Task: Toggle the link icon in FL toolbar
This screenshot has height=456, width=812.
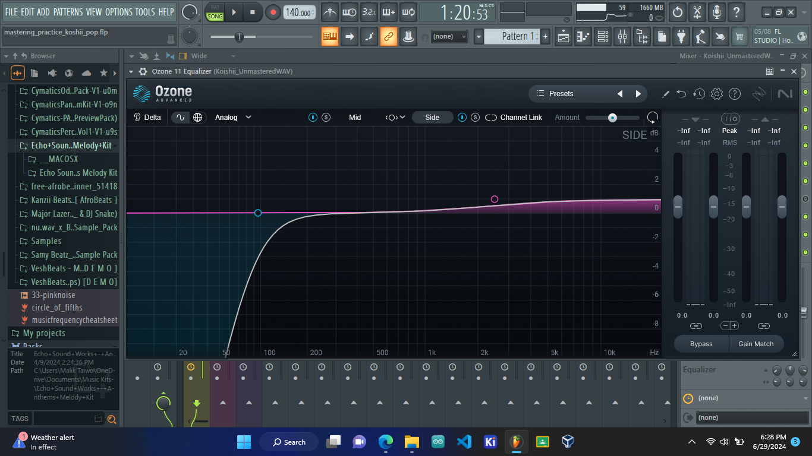Action: point(388,37)
